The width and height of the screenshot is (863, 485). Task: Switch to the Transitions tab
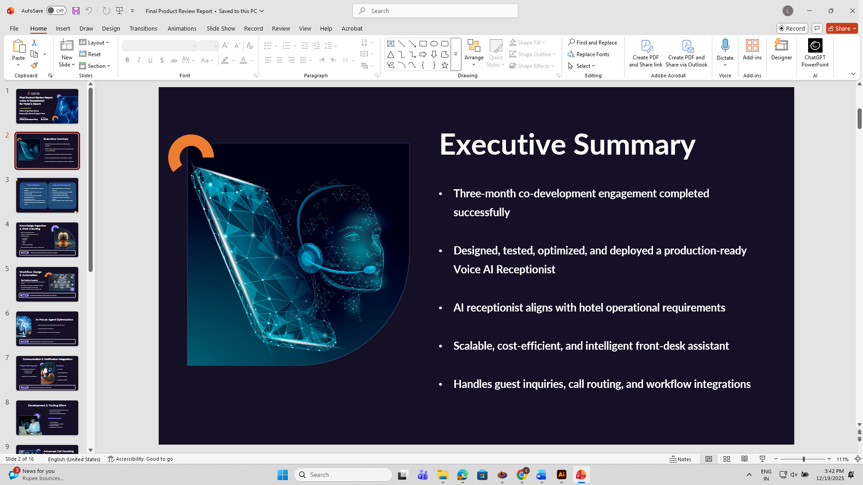coord(143,28)
